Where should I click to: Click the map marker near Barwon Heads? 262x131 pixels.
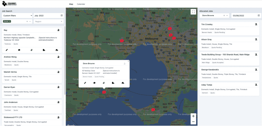pyautogui.click(x=104, y=92)
